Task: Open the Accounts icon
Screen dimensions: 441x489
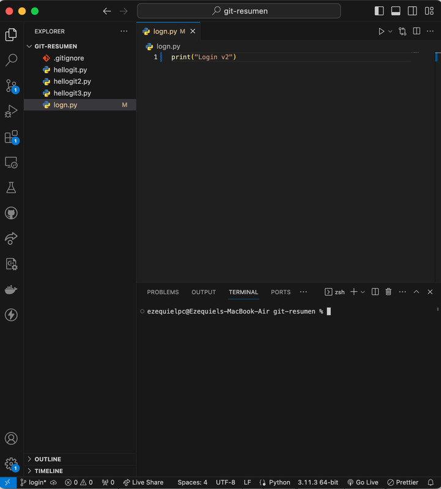Action: point(11,438)
